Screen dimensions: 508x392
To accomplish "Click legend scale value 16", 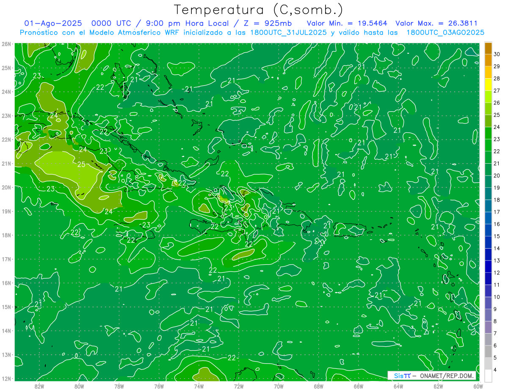I will 497,224.
